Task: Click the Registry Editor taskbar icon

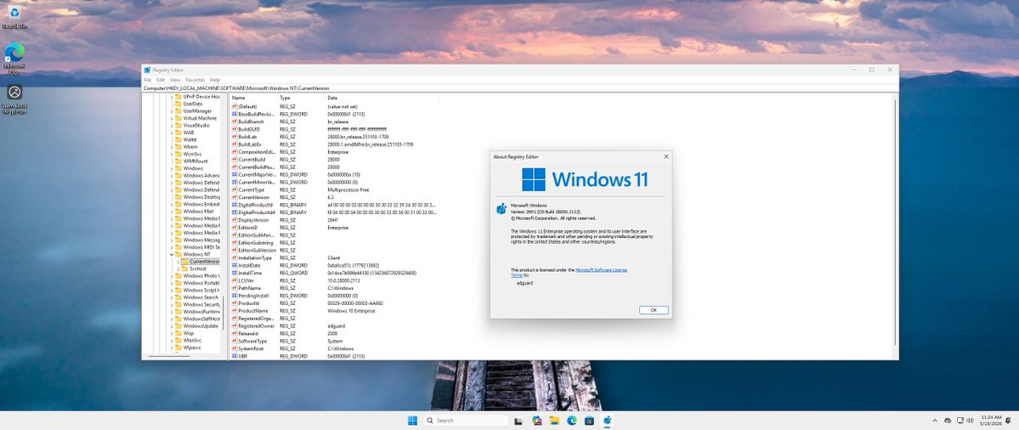Action: pyautogui.click(x=606, y=421)
